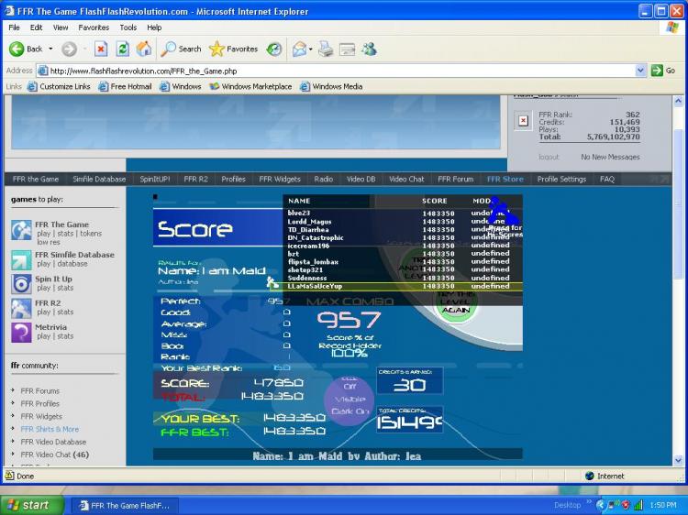Toggle the Dark On option in purple circle

pos(349,411)
